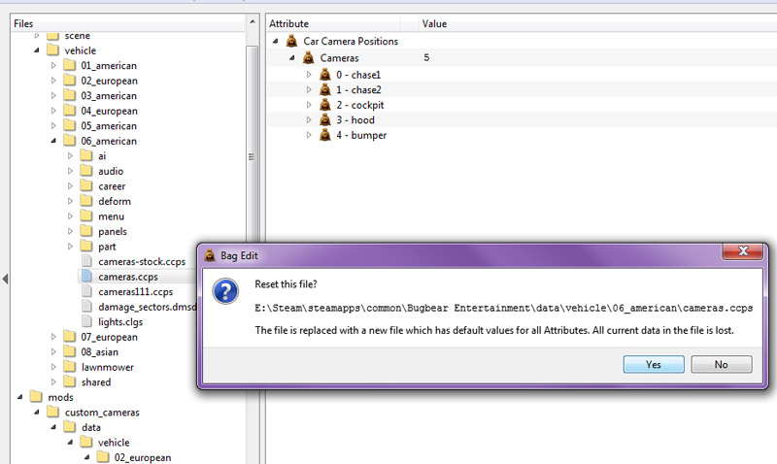Expand the 01_american folder
Viewport: 777px width, 464px height.
click(53, 65)
